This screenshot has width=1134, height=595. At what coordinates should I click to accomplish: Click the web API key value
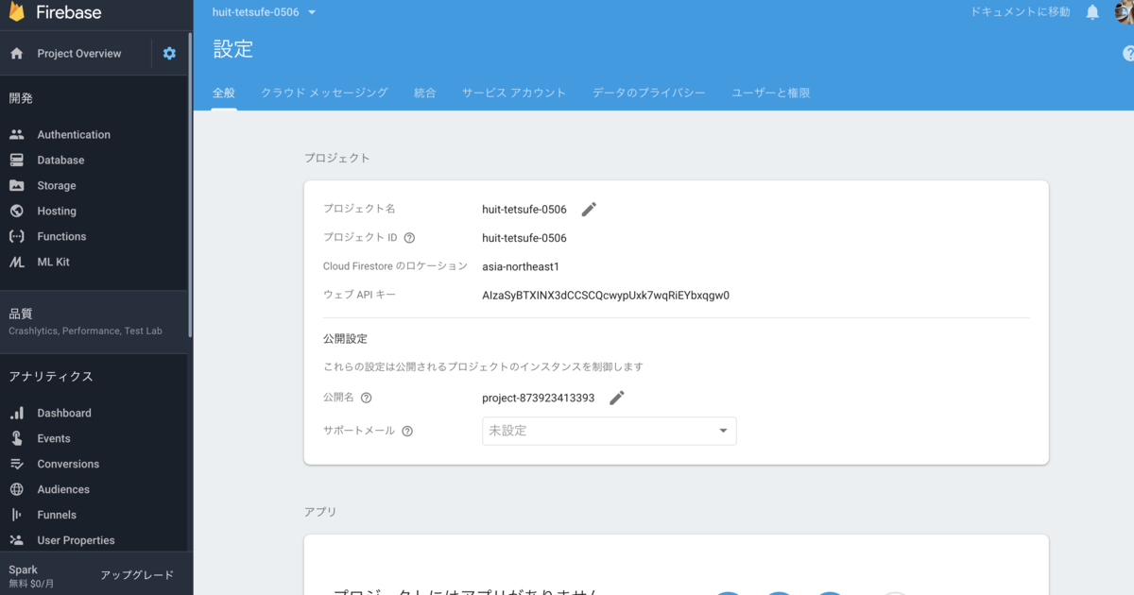tap(606, 296)
